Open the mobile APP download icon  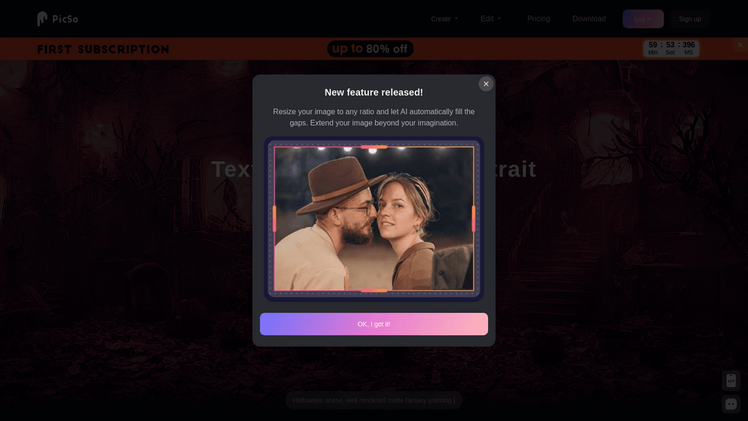pos(731,380)
